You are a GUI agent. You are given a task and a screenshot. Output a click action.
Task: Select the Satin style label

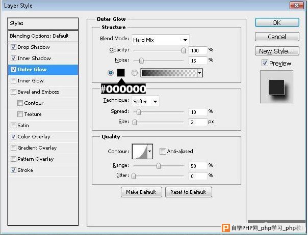click(x=23, y=125)
